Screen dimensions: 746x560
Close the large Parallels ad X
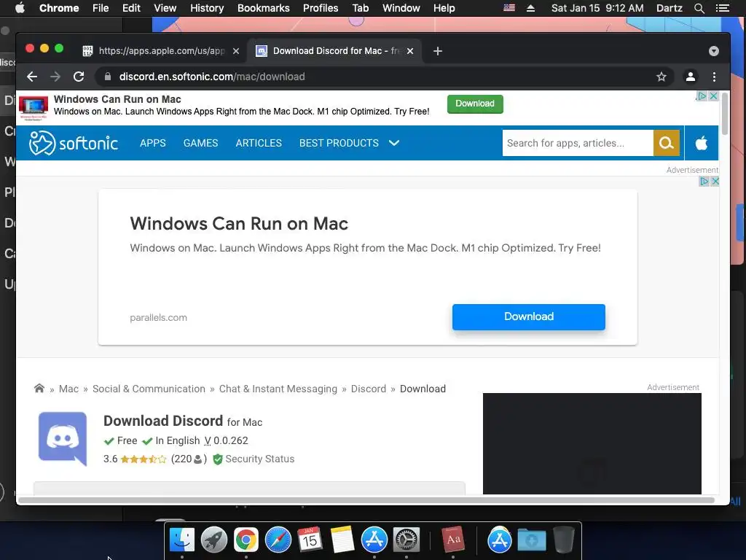[x=715, y=182]
